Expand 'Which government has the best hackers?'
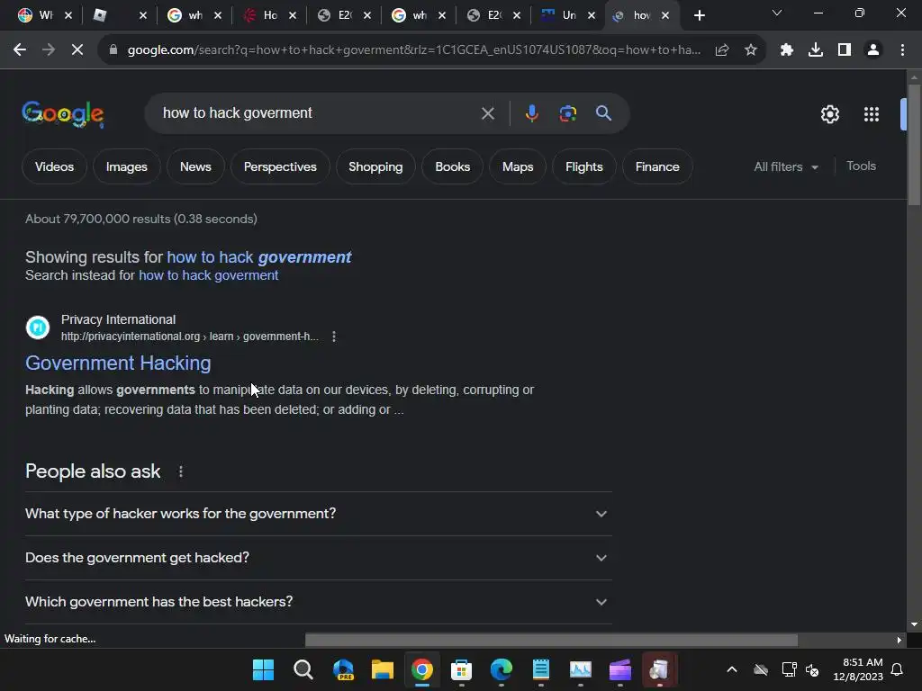The width and height of the screenshot is (922, 691). [318, 602]
